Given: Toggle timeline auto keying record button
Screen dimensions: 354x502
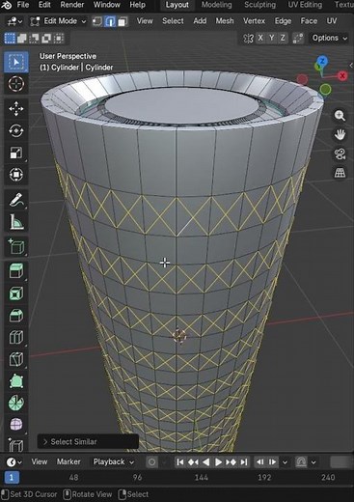Looking at the screenshot, I should (x=152, y=462).
